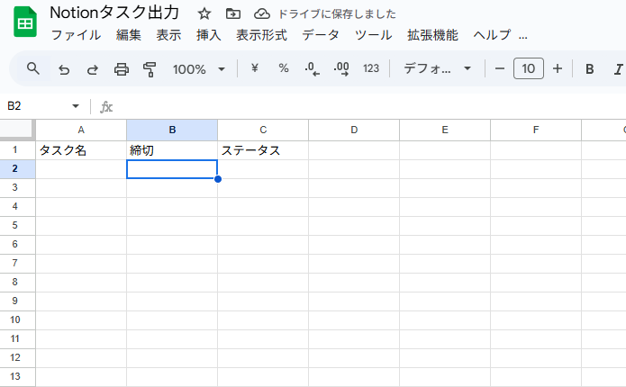This screenshot has height=387, width=626.
Task: Expand the B2 name box dropdown
Action: 75,106
